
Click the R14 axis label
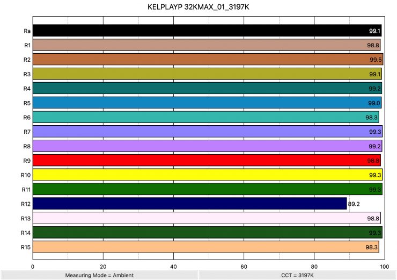[x=26, y=233]
